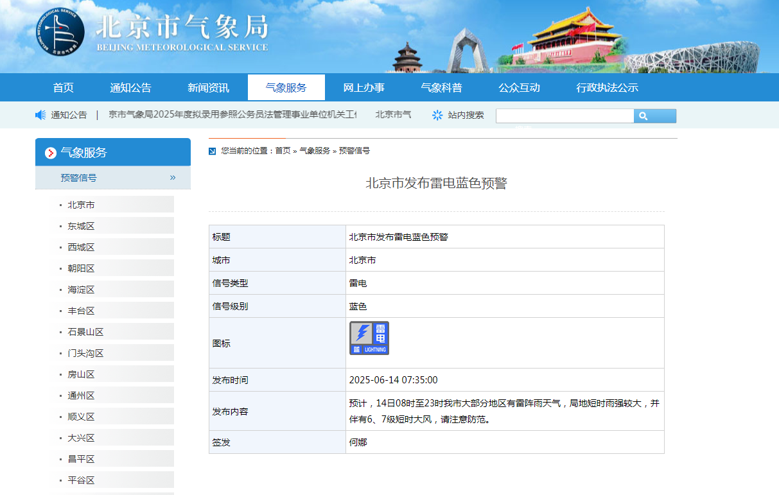Go to 新闻资讯 section
Viewport: 779px width, 495px height.
tap(208, 88)
